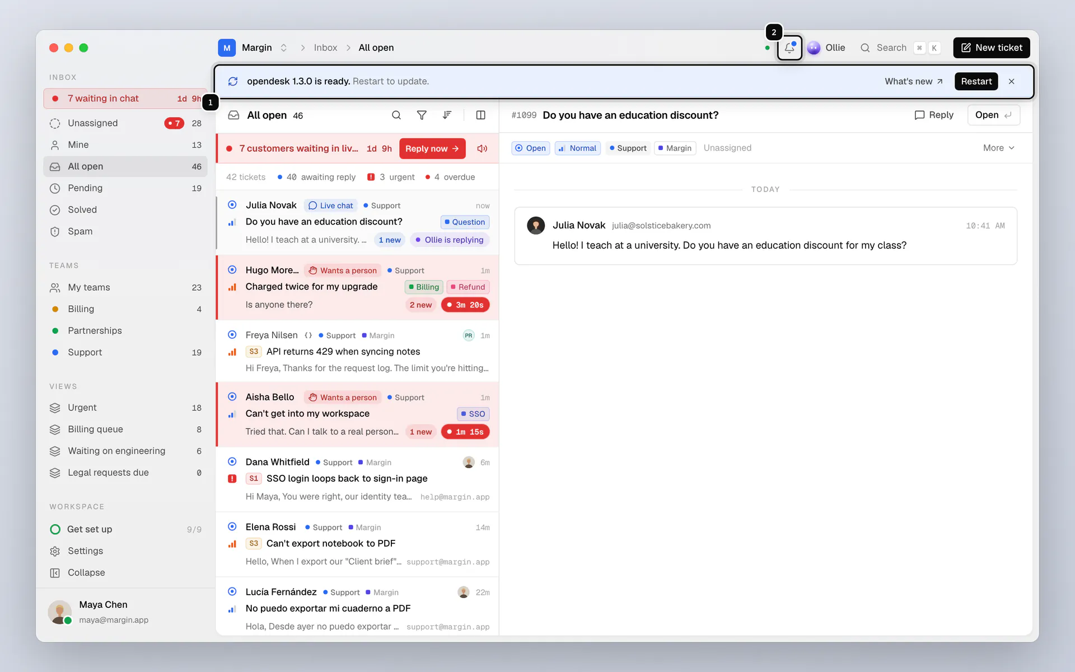Viewport: 1075px width, 672px height.
Task: Click the Margin workspace logo
Action: point(227,48)
